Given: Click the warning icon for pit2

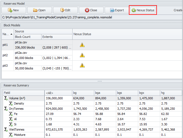Looking at the screenshot, I should coord(82,55).
